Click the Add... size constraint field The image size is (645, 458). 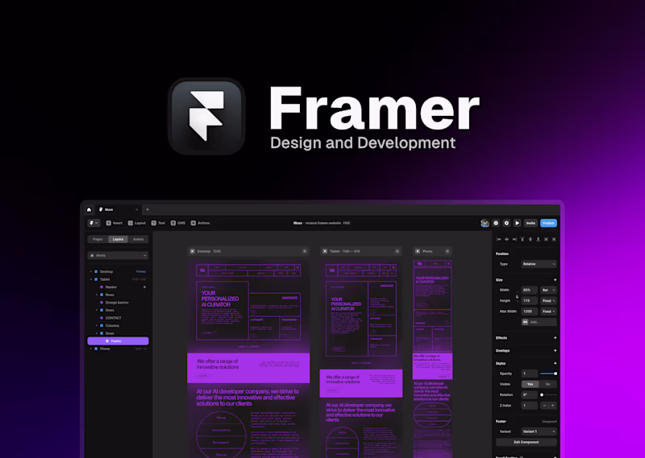(x=539, y=322)
